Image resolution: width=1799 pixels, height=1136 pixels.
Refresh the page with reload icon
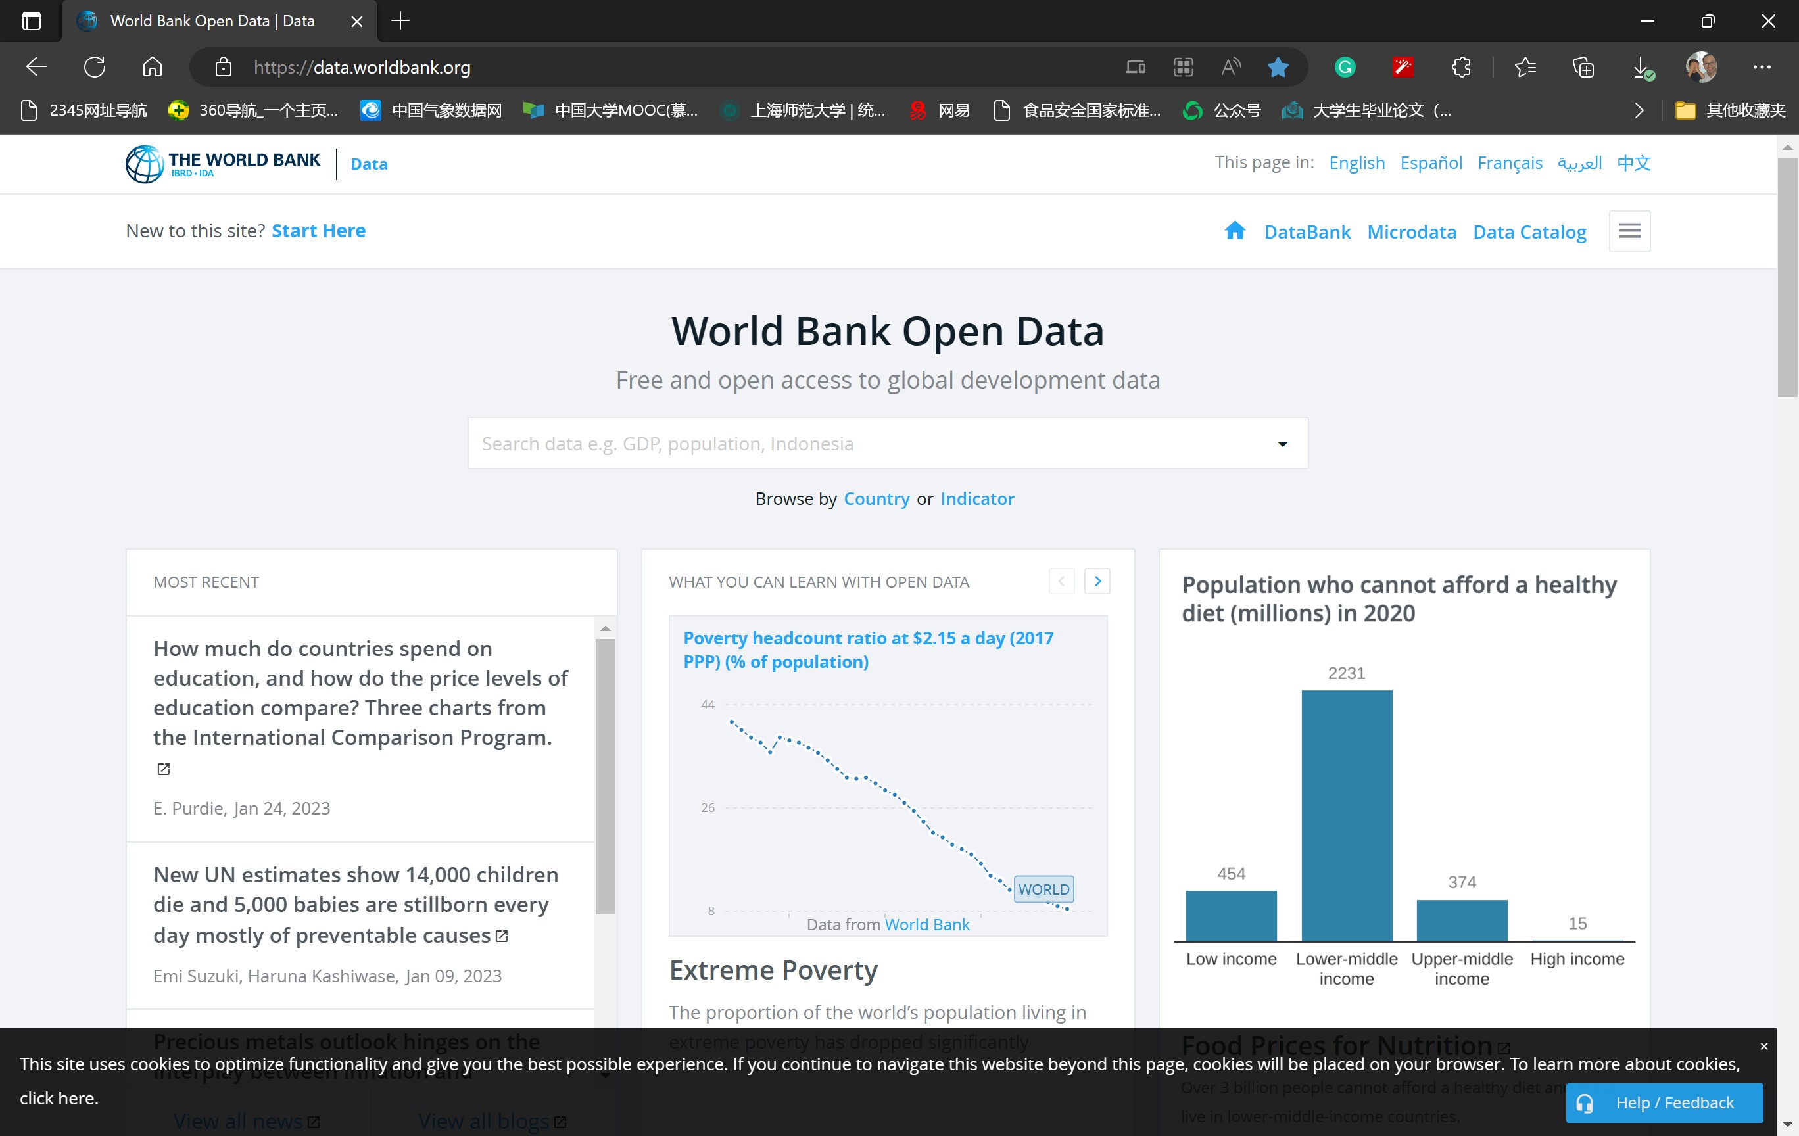pos(94,67)
